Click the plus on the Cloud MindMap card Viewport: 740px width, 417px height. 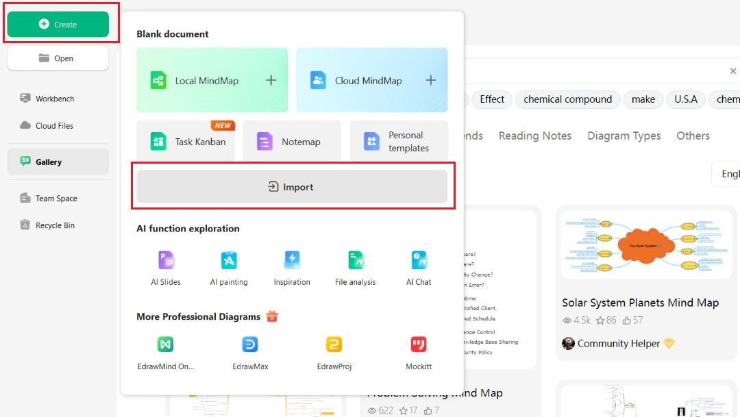click(430, 80)
